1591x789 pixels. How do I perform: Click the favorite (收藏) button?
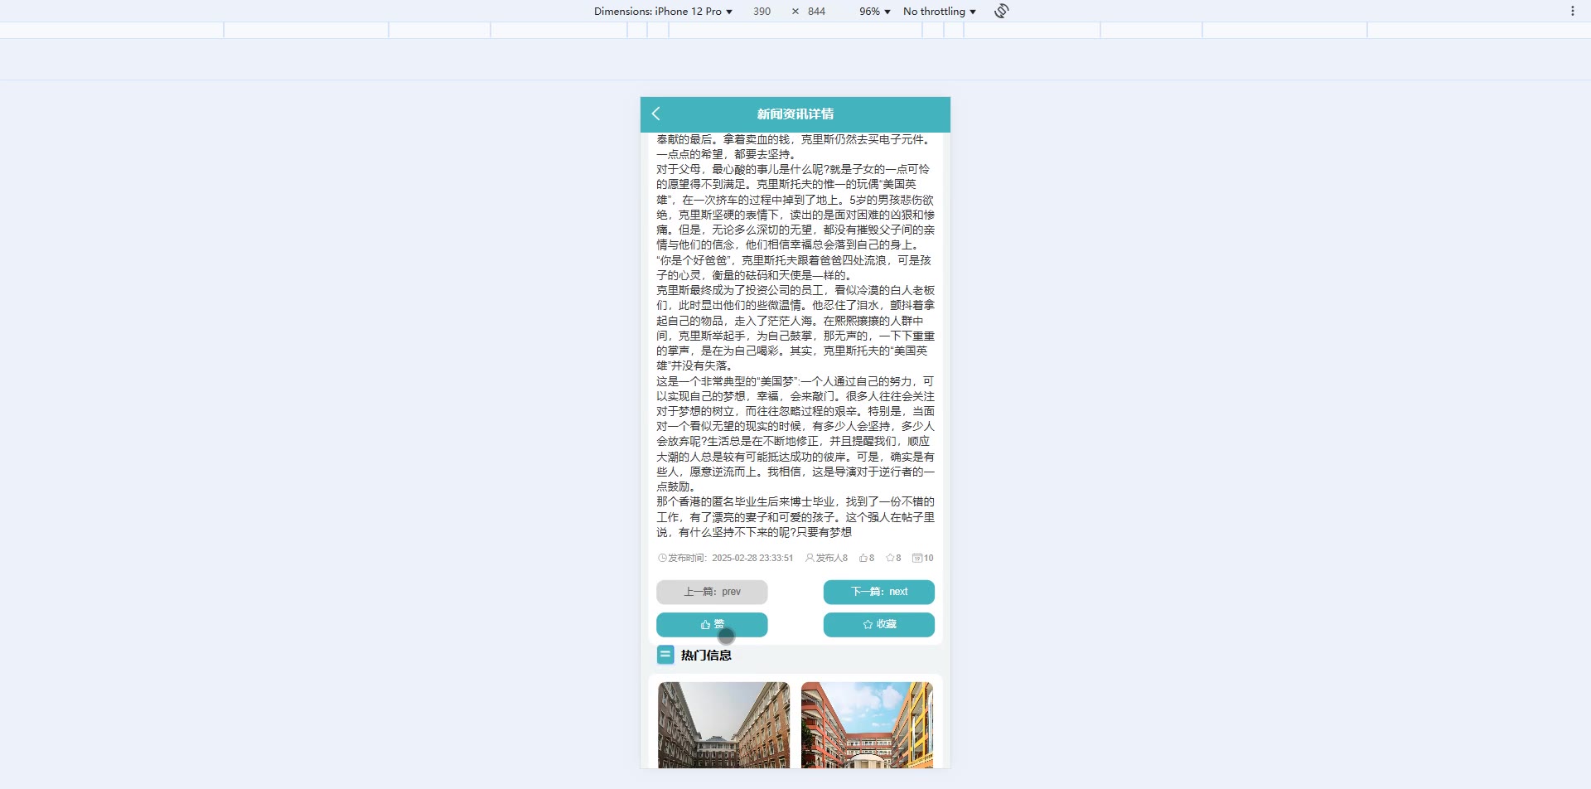[x=879, y=625]
